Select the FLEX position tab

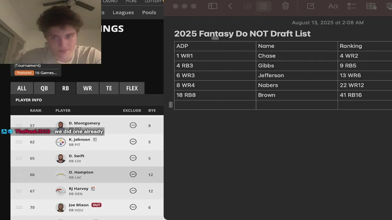[132, 88]
